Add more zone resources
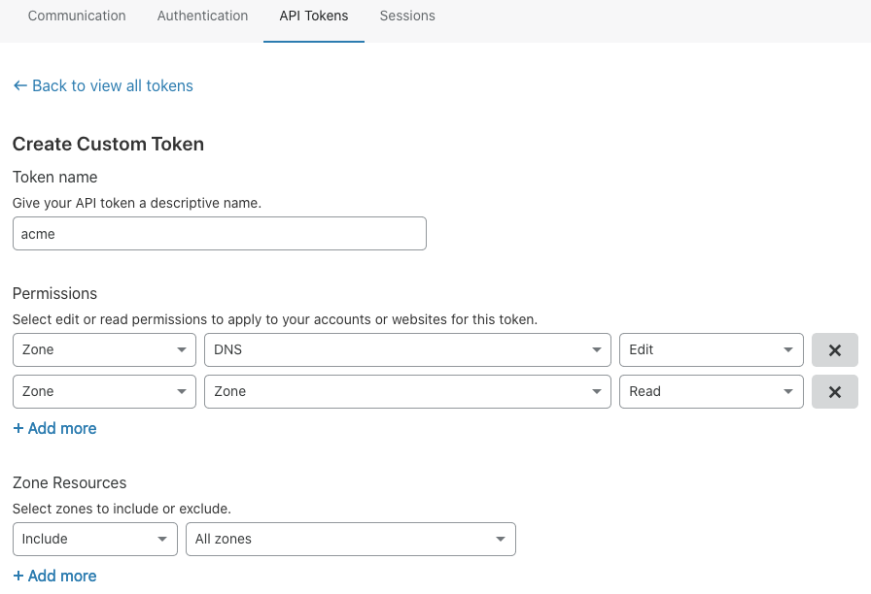The image size is (871, 594). [x=54, y=576]
